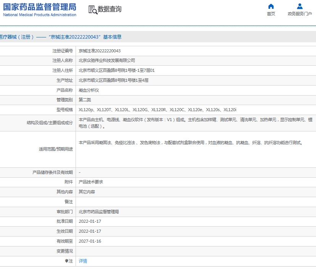Click the product name 凝血分析仪
Screen dimensions: 316x269
89,90
